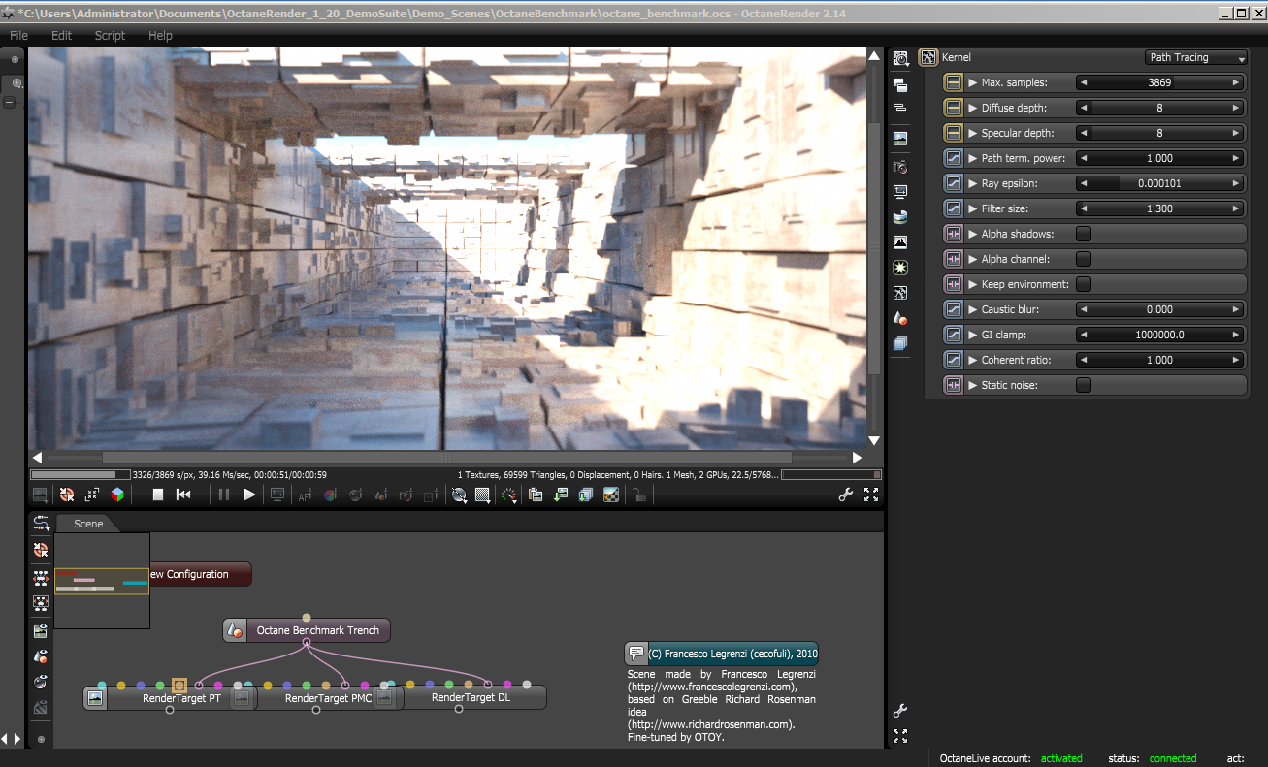1268x767 pixels.
Task: Click the Max. samples value slider
Action: [x=1159, y=82]
